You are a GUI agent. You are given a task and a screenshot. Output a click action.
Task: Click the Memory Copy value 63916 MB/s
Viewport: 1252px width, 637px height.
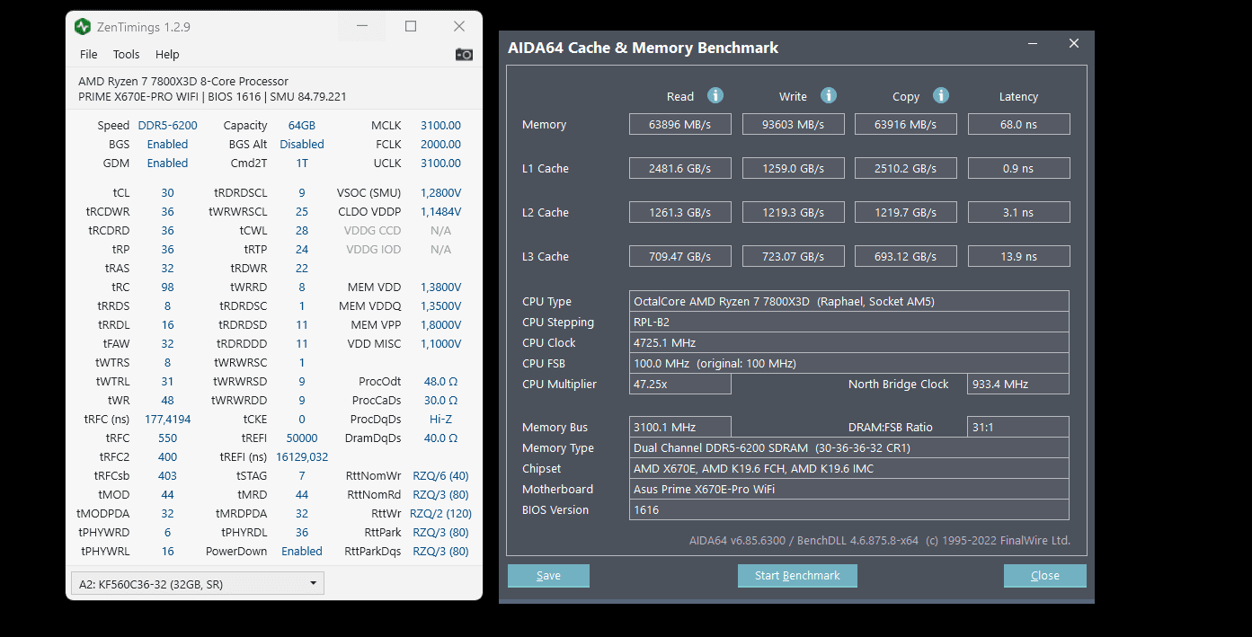pyautogui.click(x=906, y=124)
